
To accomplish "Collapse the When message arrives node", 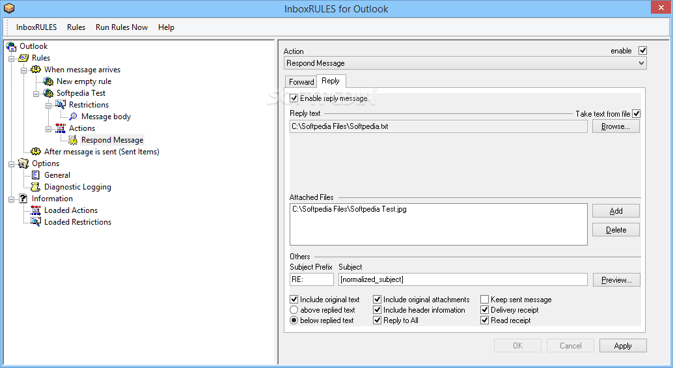I will click(x=23, y=70).
